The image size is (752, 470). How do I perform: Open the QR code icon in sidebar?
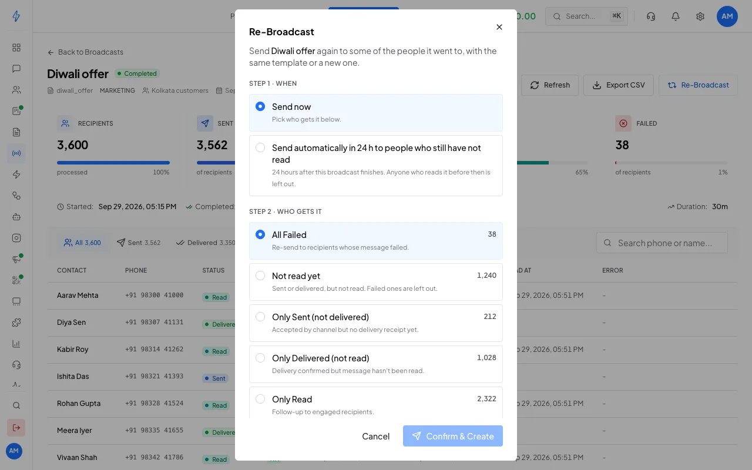(16, 280)
